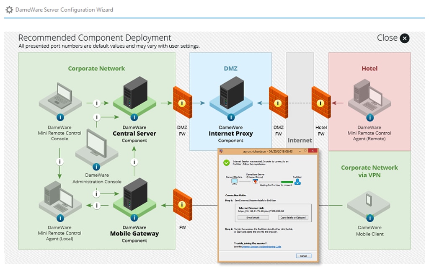Click the DameWare Server (Internet Proxy) icon in dialog

[255, 181]
